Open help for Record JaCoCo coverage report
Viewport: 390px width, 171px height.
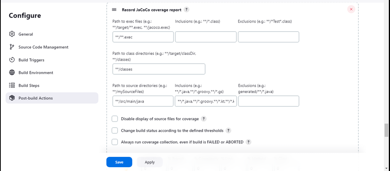186,10
